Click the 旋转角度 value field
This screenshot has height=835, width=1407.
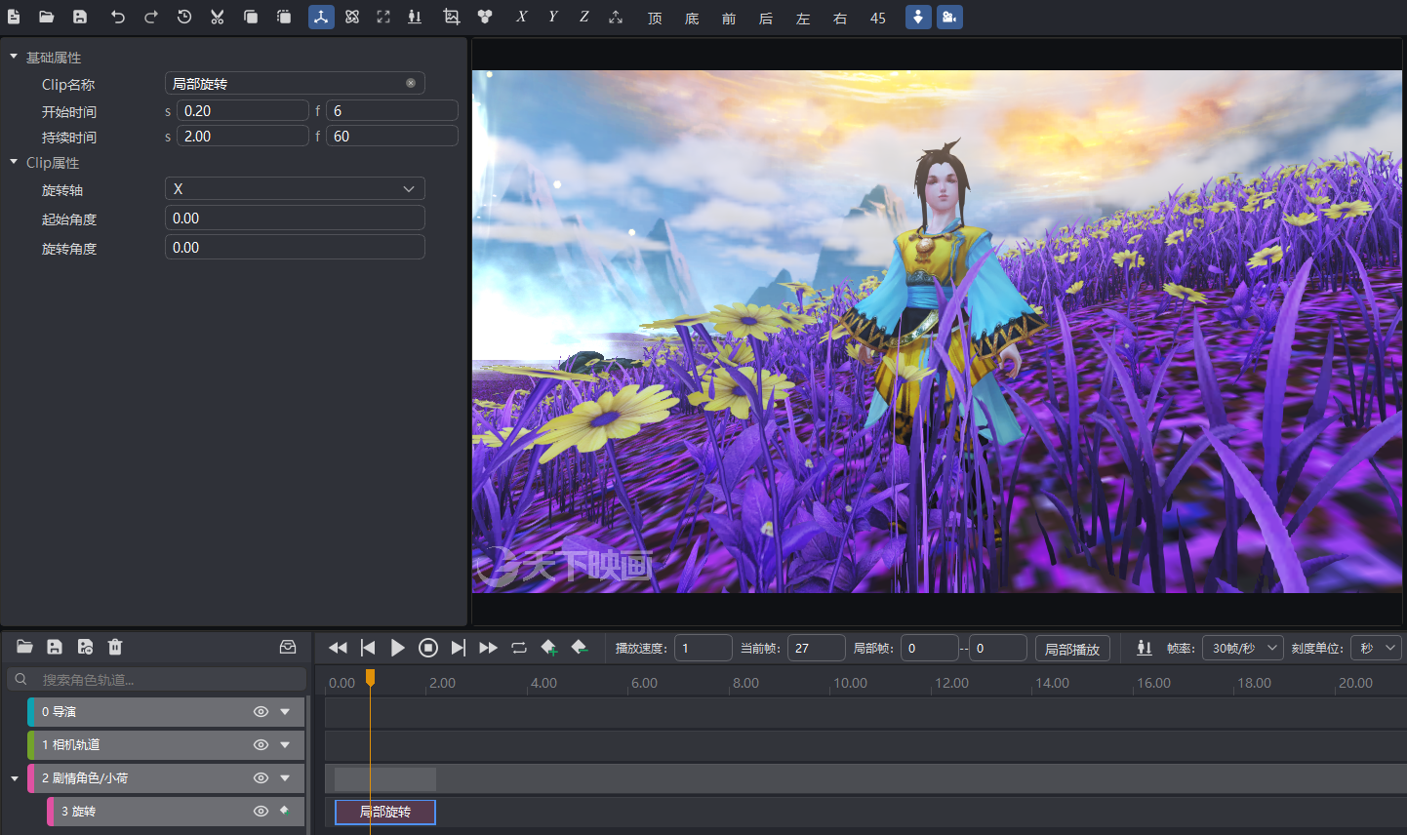(x=295, y=247)
